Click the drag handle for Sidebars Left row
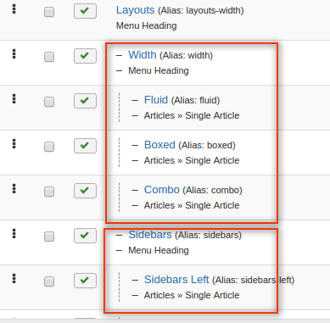Viewport: 330px width, 323px height. click(x=14, y=279)
